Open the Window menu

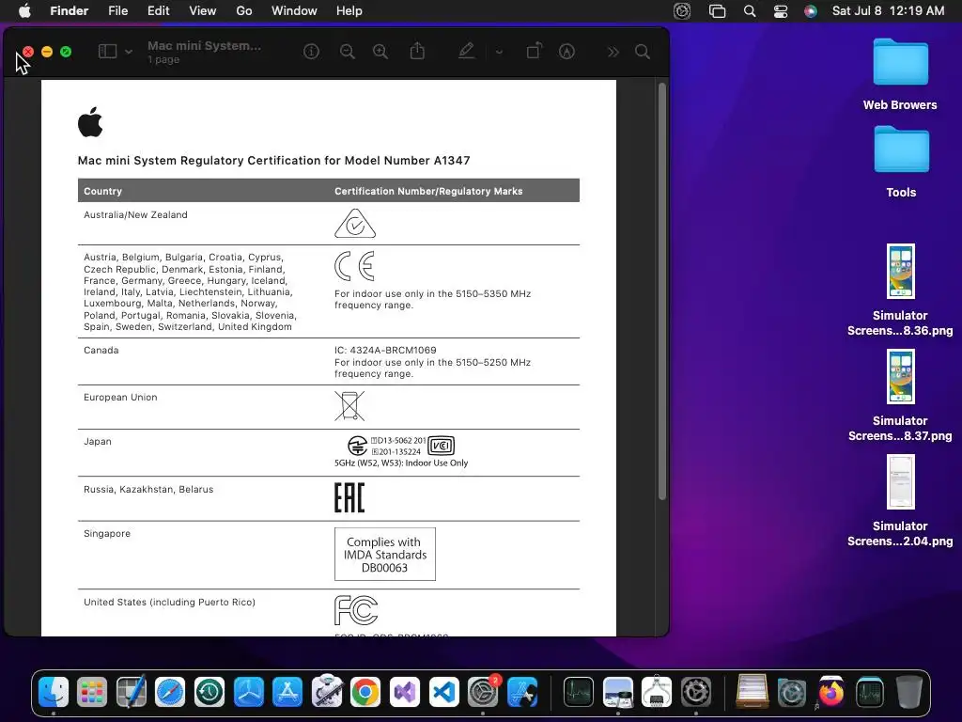[294, 11]
